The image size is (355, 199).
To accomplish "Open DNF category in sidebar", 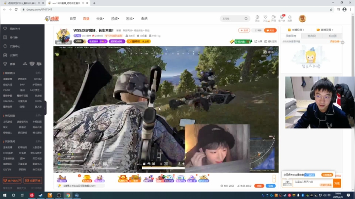I will coord(22,85).
